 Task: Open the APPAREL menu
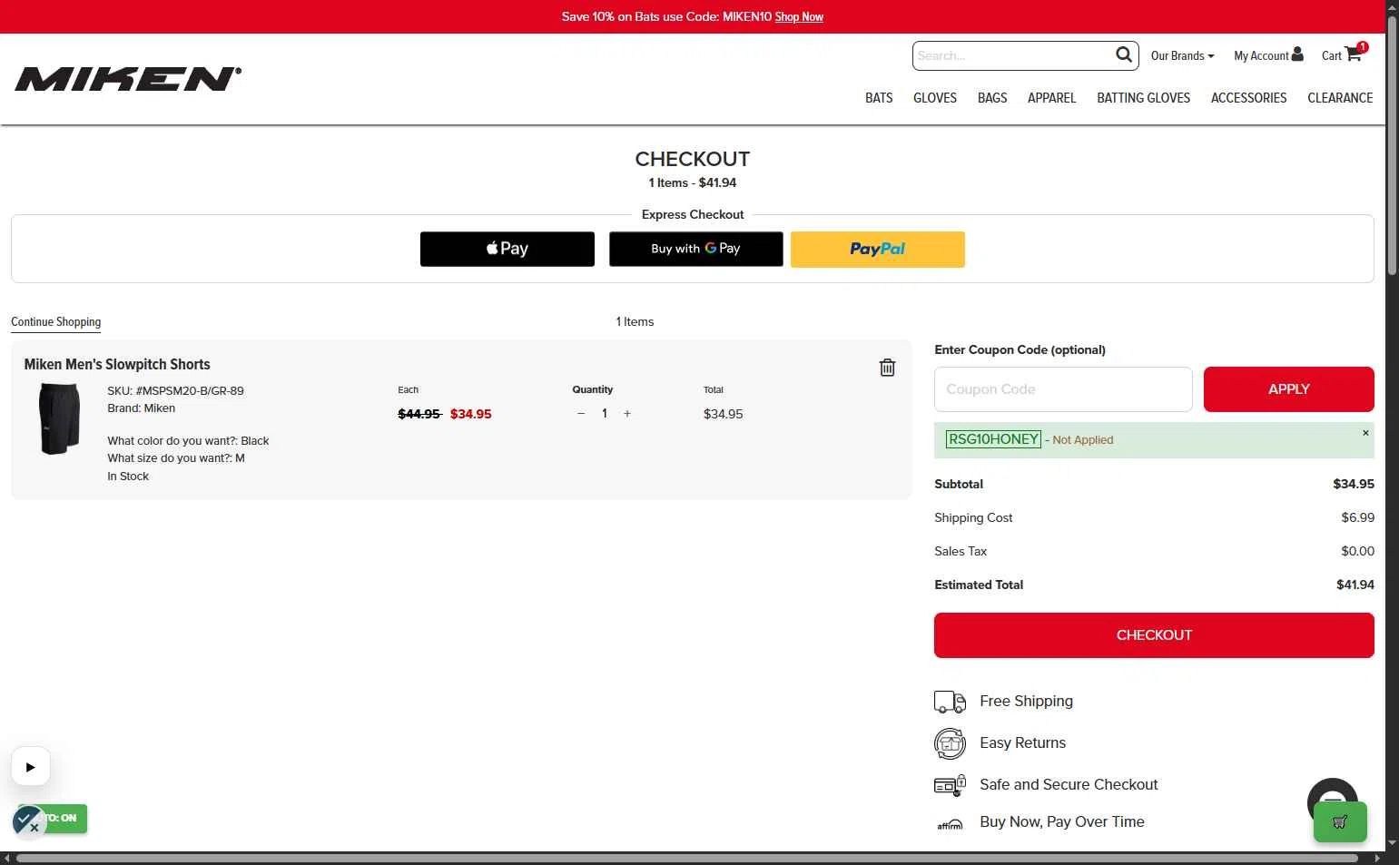(1051, 98)
